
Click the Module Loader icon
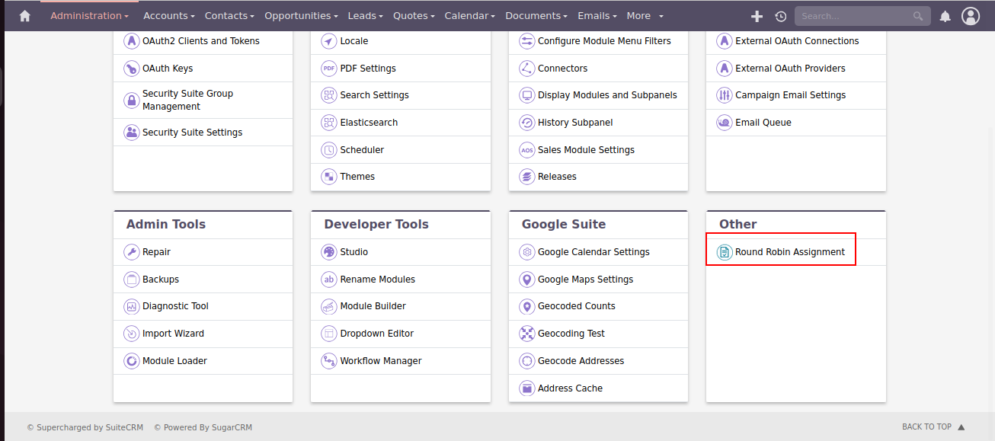click(x=131, y=361)
